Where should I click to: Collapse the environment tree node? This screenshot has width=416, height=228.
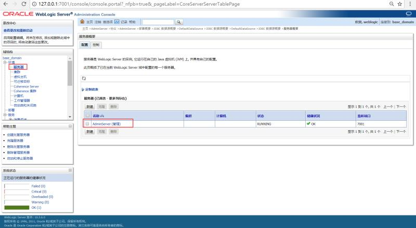point(5,62)
